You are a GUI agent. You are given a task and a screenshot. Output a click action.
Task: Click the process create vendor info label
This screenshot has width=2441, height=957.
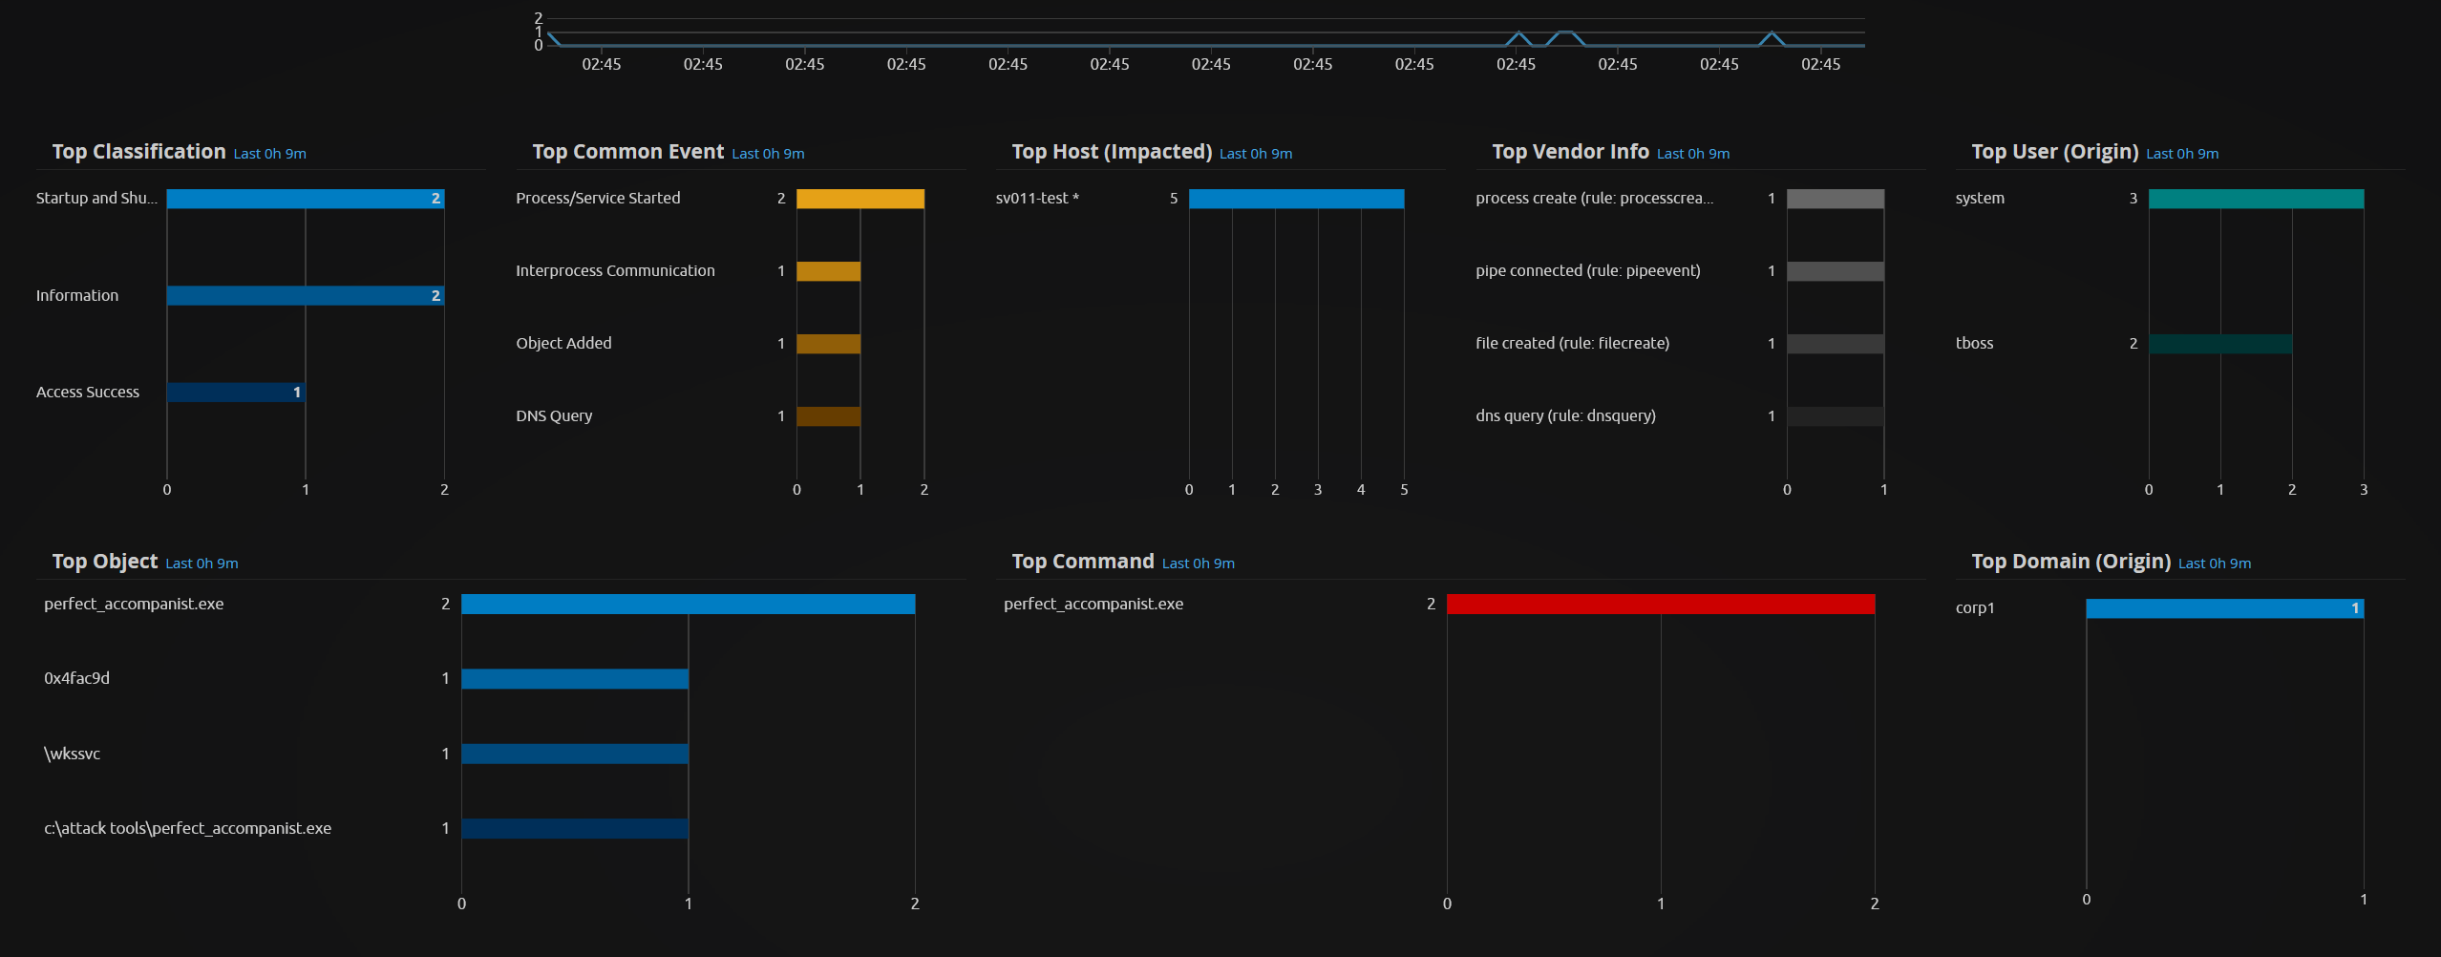[1594, 199]
